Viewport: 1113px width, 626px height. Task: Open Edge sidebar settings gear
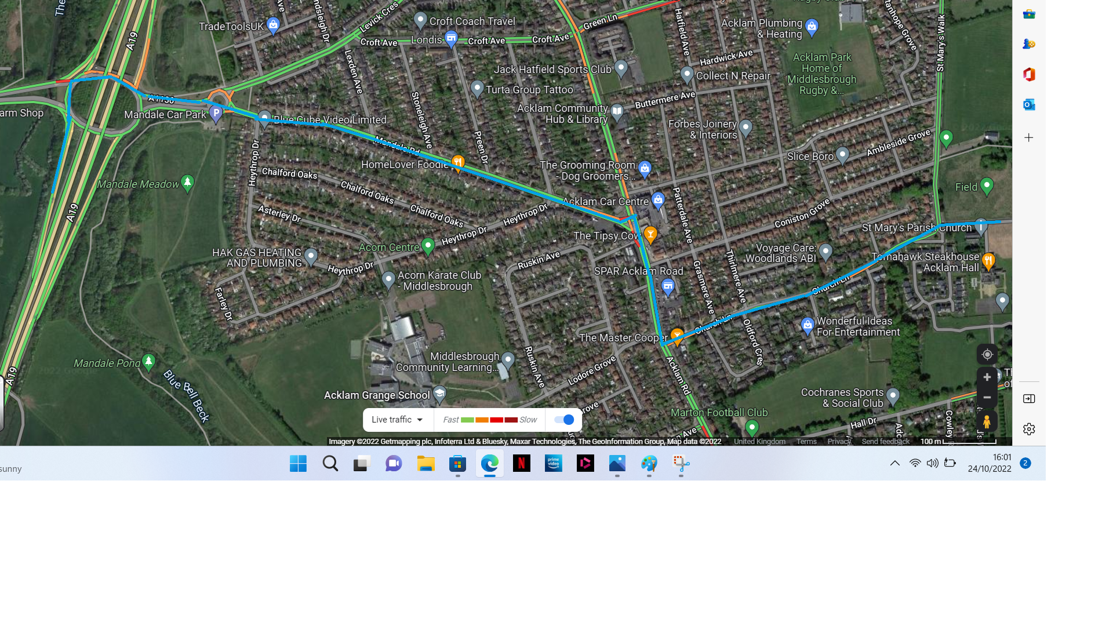[x=1029, y=429]
